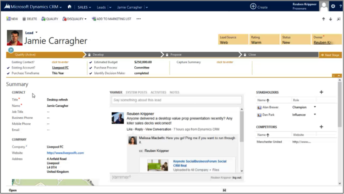Select the Develop stage
The height and width of the screenshot is (194, 344).
tap(124, 54)
